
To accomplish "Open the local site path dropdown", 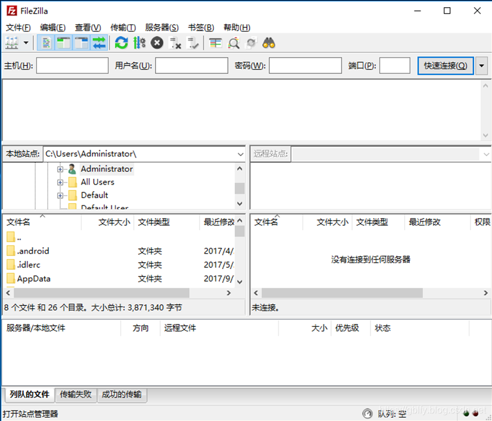I will pos(240,154).
